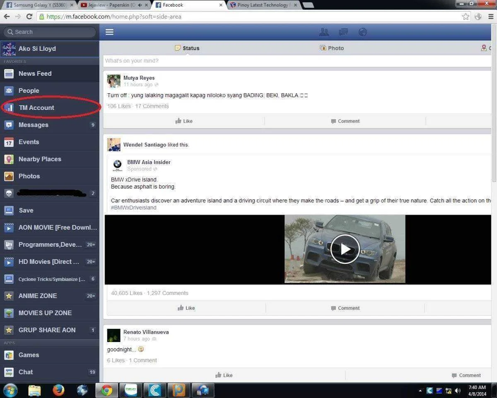Click the What's on your mind field
This screenshot has width=497, height=398.
click(297, 61)
